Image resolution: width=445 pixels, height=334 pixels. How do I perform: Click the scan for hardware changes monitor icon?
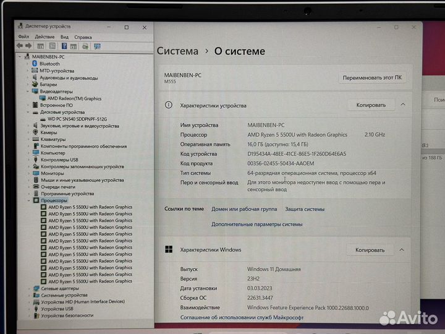coord(97,46)
